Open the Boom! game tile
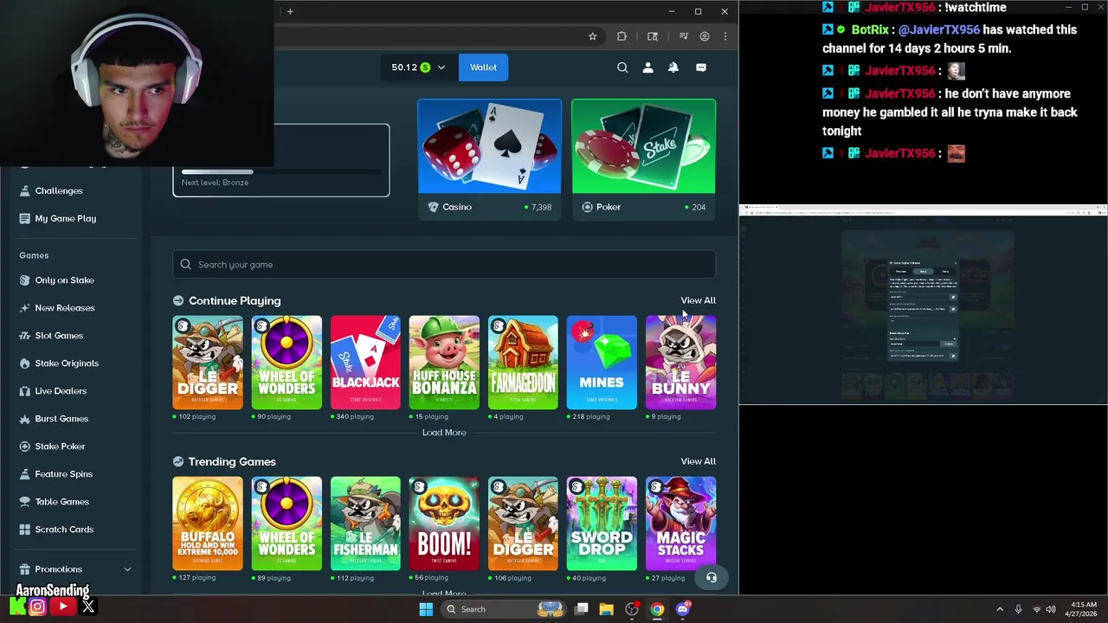Screen dimensions: 1108x623 [x=444, y=523]
